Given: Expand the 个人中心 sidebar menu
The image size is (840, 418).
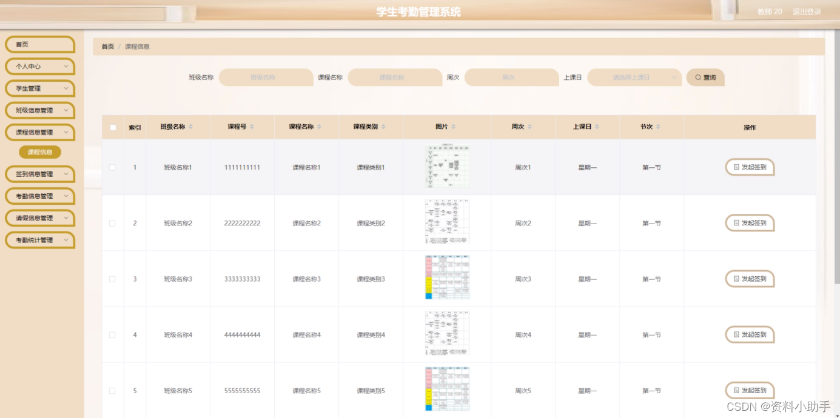Looking at the screenshot, I should [40, 67].
